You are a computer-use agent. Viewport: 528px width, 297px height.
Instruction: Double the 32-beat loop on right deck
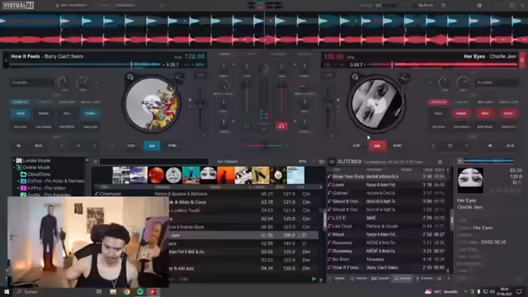(x=466, y=146)
